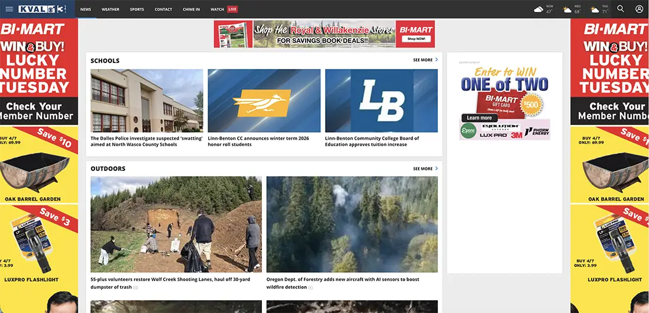
Task: Click the gallery icon after the dumpster headline
Action: pyautogui.click(x=135, y=288)
